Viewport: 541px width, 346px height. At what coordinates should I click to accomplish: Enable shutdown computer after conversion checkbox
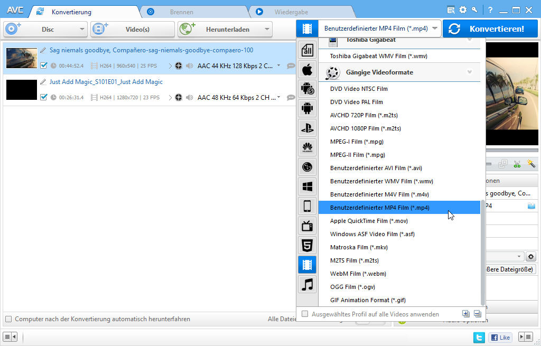[8, 319]
